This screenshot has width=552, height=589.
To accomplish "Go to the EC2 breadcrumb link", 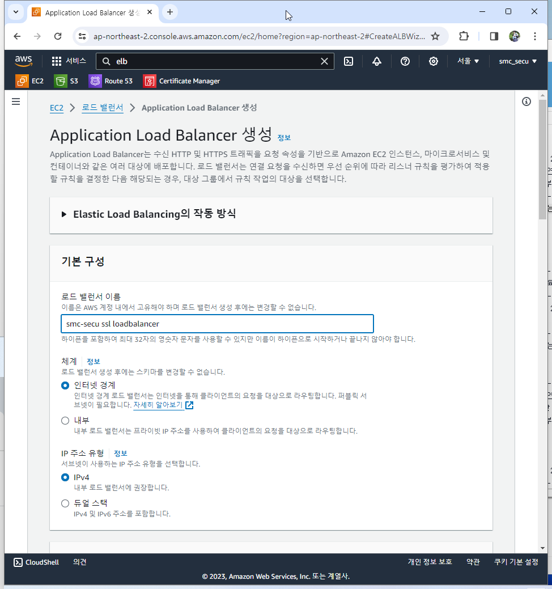I will pos(57,108).
